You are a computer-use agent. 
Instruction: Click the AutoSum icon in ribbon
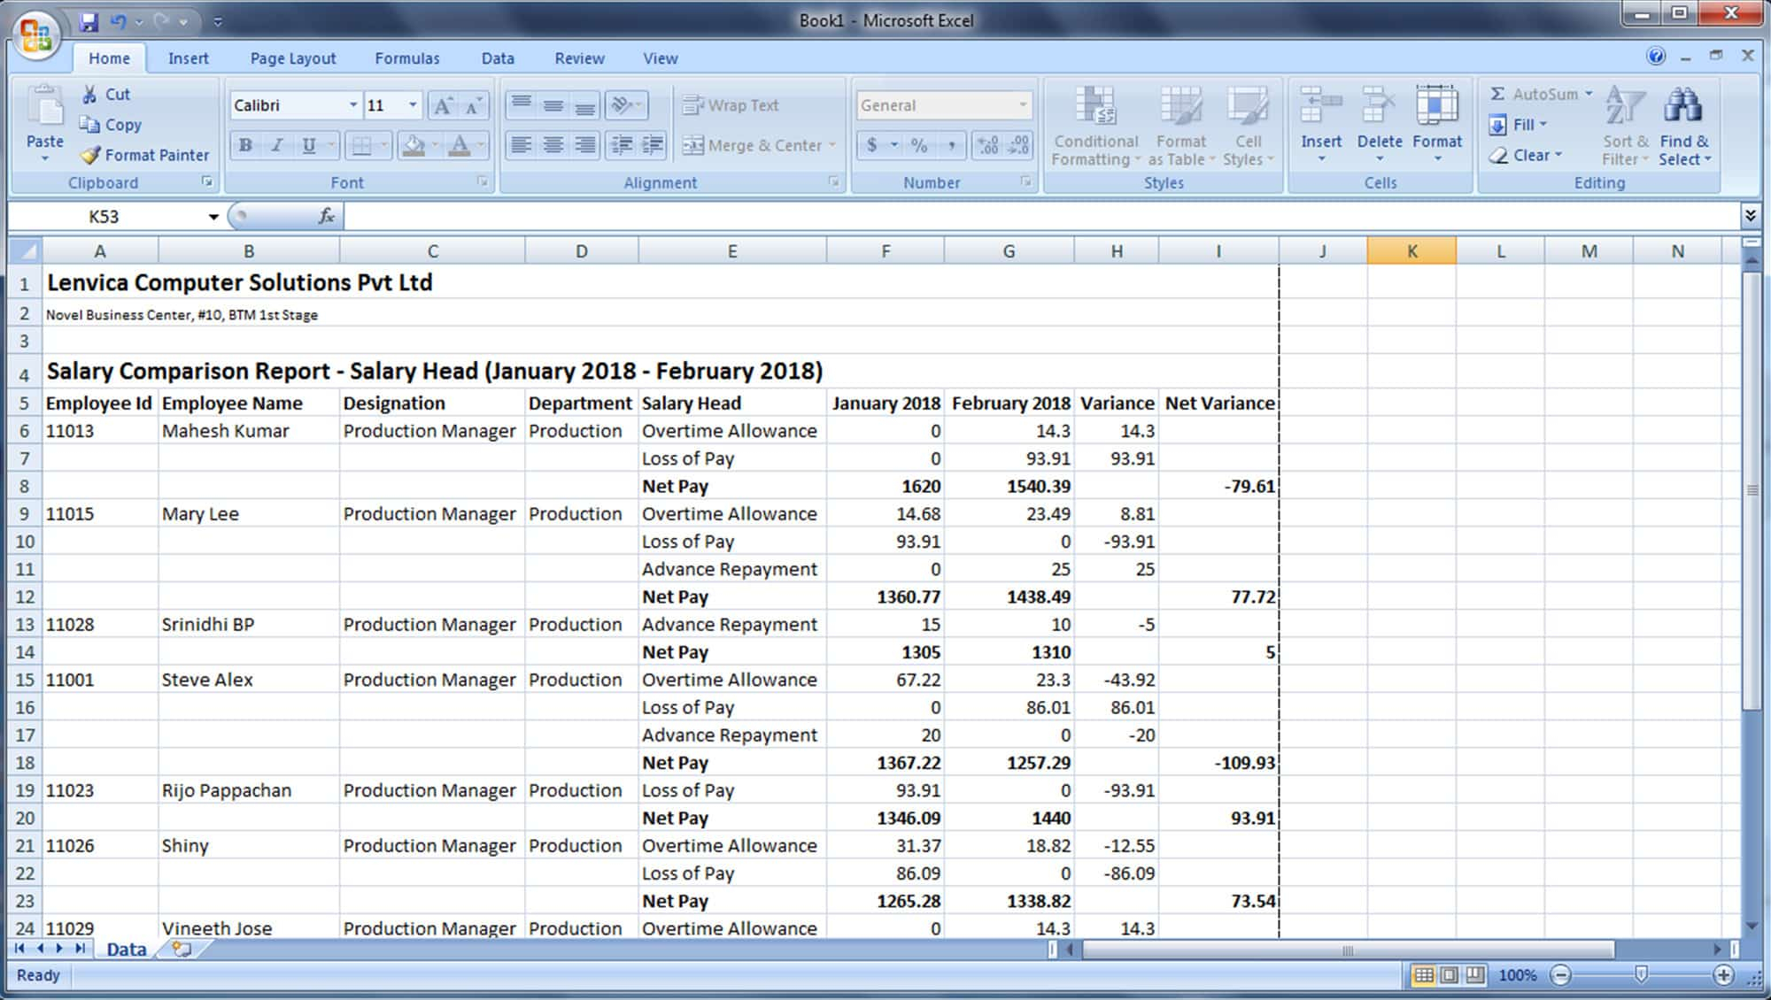[1498, 94]
